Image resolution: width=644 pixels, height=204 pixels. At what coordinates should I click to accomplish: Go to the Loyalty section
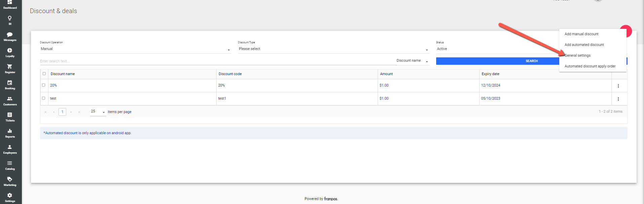pyautogui.click(x=10, y=53)
